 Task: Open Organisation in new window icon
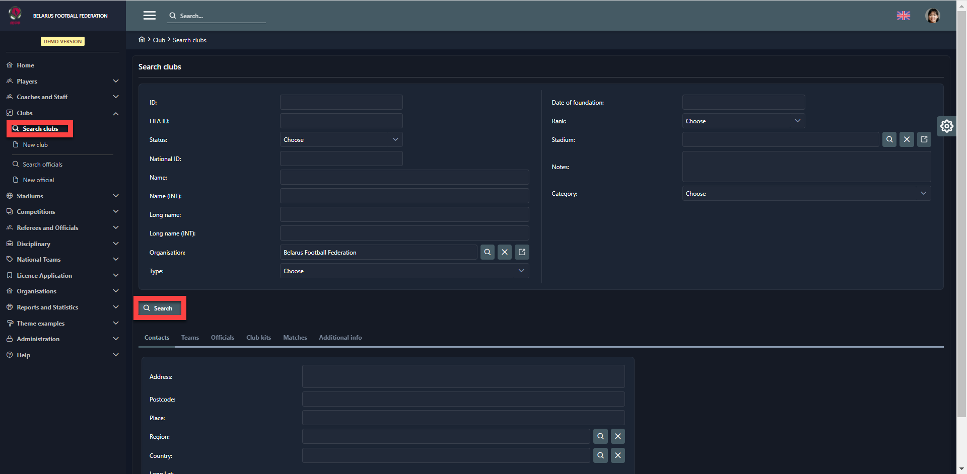522,252
